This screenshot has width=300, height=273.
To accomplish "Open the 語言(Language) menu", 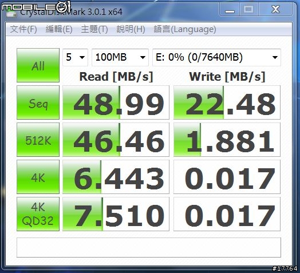I will click(185, 29).
